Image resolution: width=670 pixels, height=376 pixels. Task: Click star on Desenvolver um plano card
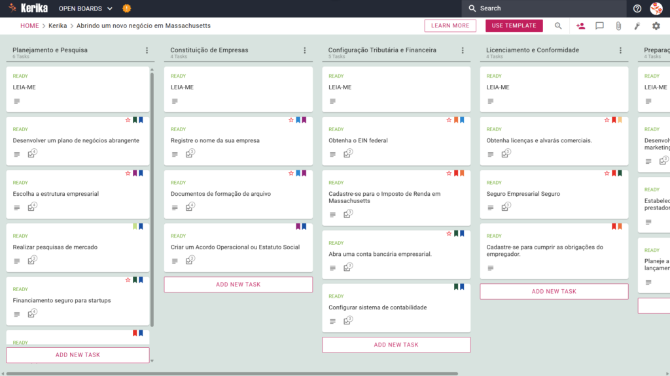(x=128, y=120)
